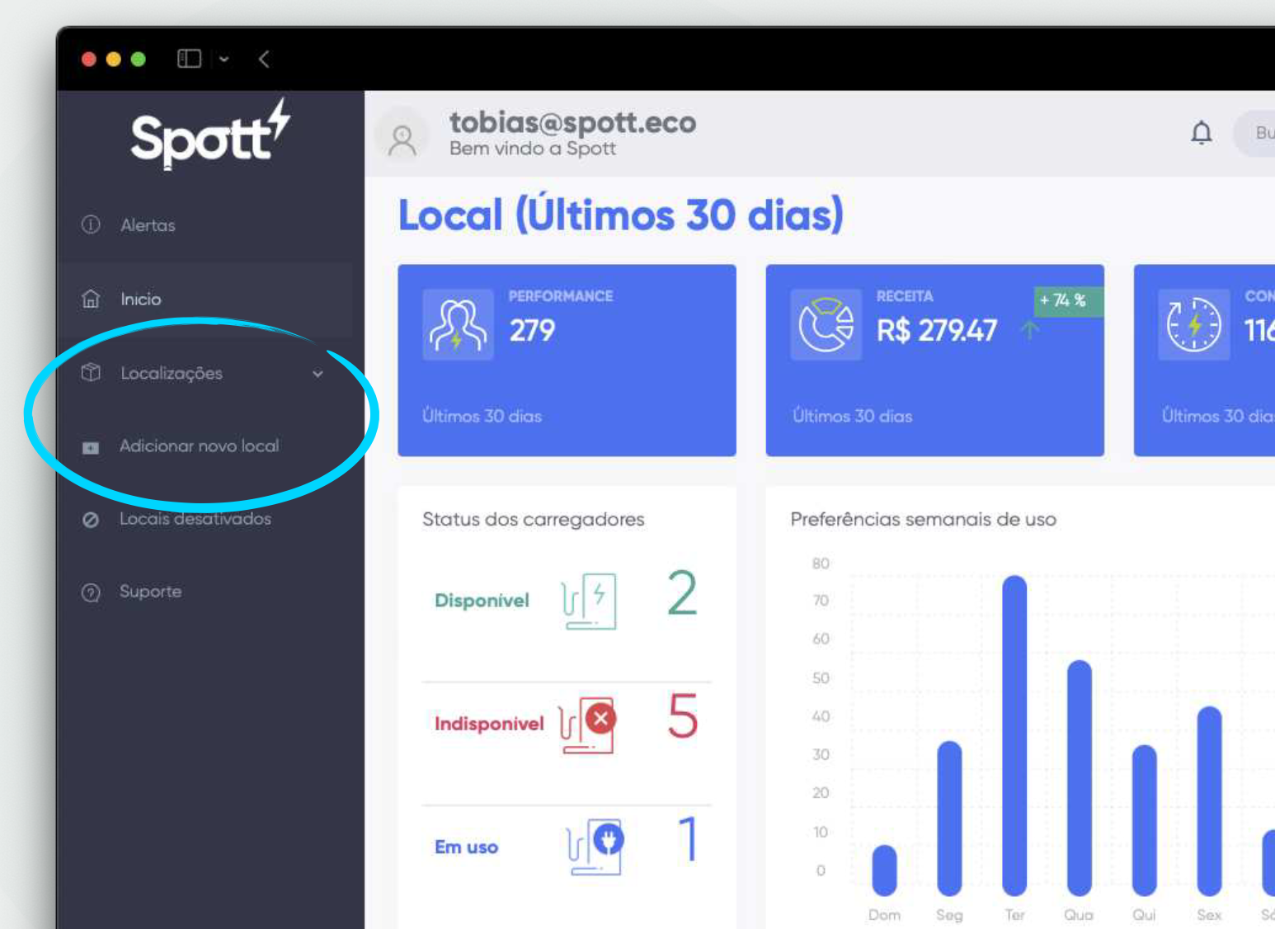Viewport: 1275px width, 929px height.
Task: Click the Locais desativados icon
Action: [91, 519]
